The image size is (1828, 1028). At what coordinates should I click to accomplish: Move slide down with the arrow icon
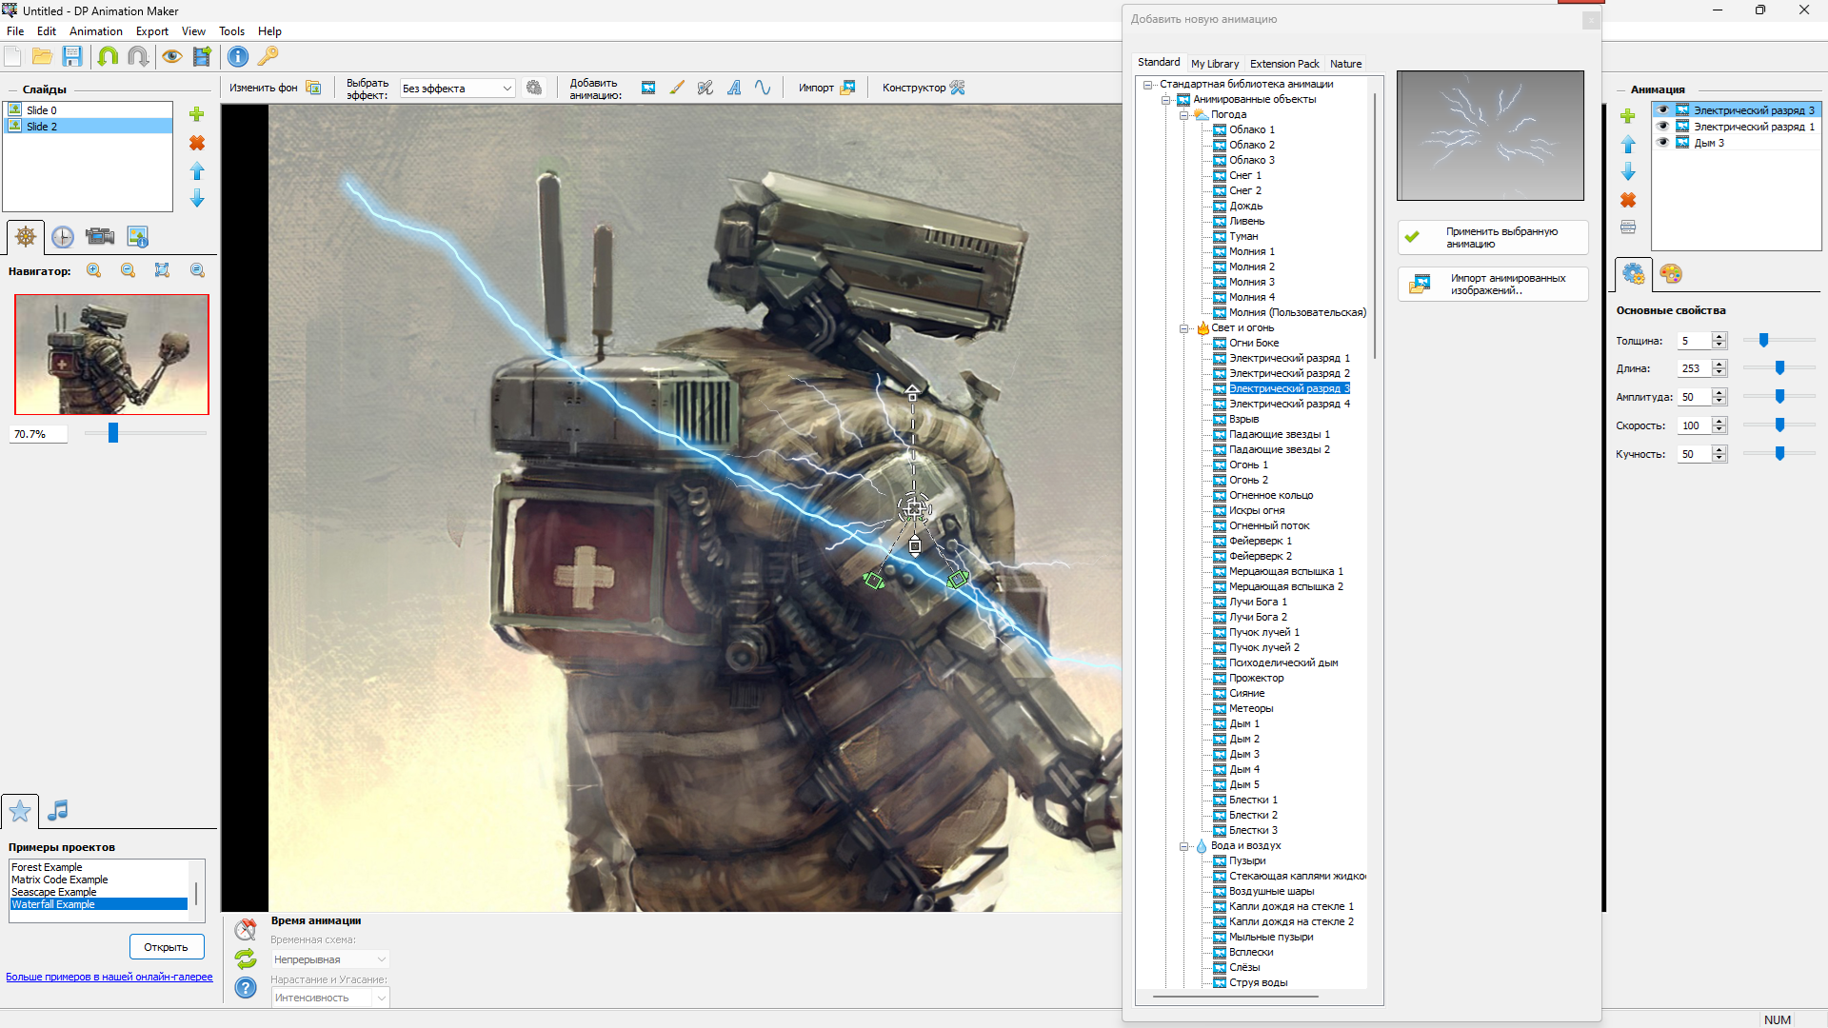197,198
